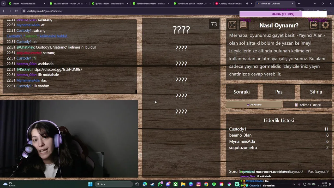Open Canva from taskbar

point(191,184)
